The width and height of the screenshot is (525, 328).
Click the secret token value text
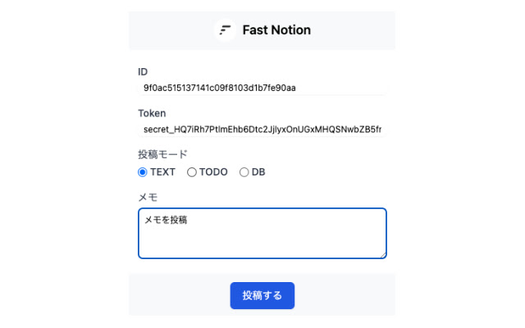[262, 130]
